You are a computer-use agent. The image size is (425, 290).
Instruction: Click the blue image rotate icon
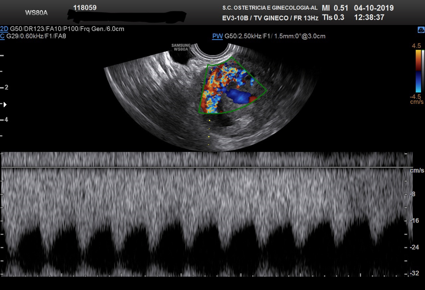coord(421,30)
